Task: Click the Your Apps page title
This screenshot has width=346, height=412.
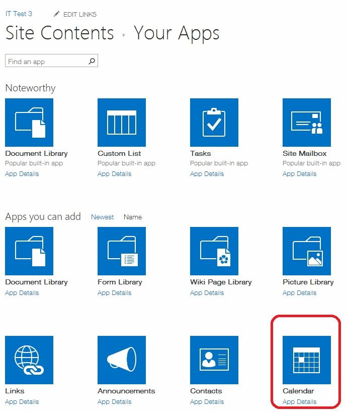Action: pyautogui.click(x=177, y=33)
